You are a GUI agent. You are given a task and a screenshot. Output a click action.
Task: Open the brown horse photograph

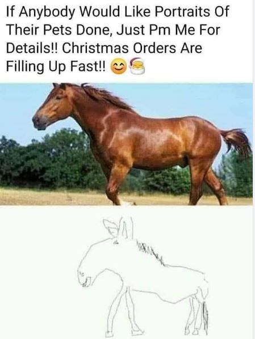(126, 144)
